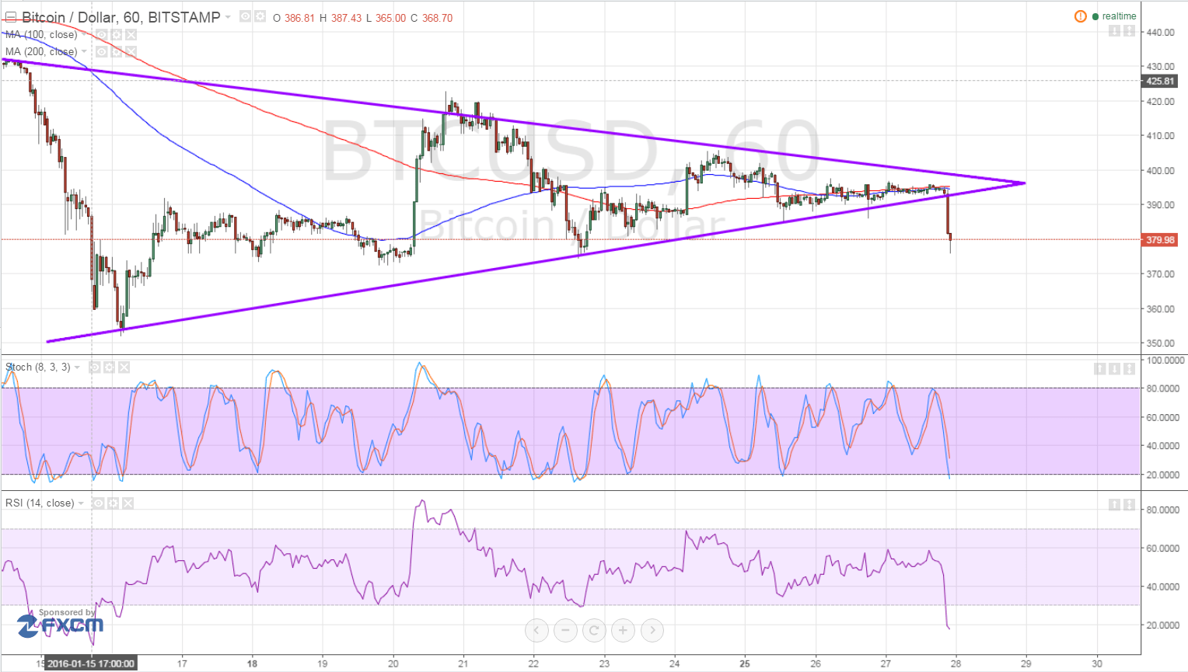The height and width of the screenshot is (672, 1188).
Task: Click the 379.98 current price label
Action: (x=1160, y=240)
